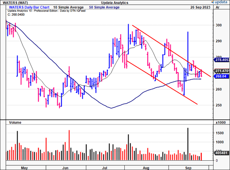Click the Volume panel label
This screenshot has width=230, height=170.
[x=15, y=122]
